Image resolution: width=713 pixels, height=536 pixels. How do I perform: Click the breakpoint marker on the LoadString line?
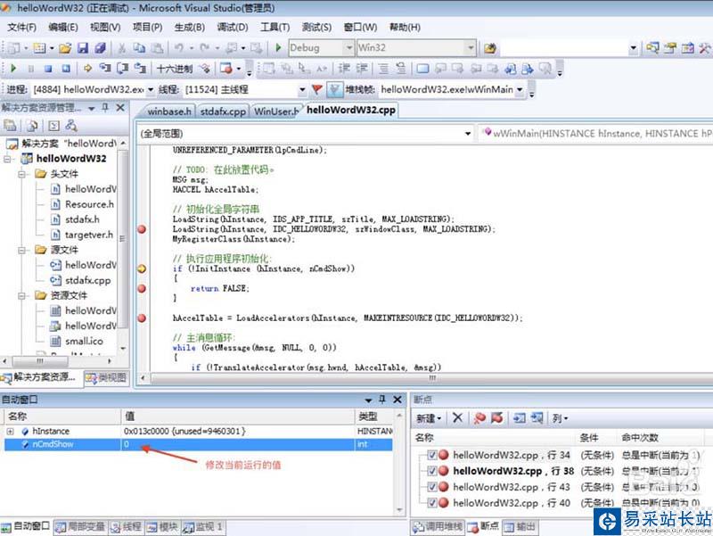tap(142, 229)
